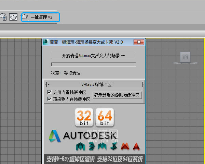Click the minus sign on V-Ray rollout header
This screenshot has width=205, height=164.
click(48, 84)
